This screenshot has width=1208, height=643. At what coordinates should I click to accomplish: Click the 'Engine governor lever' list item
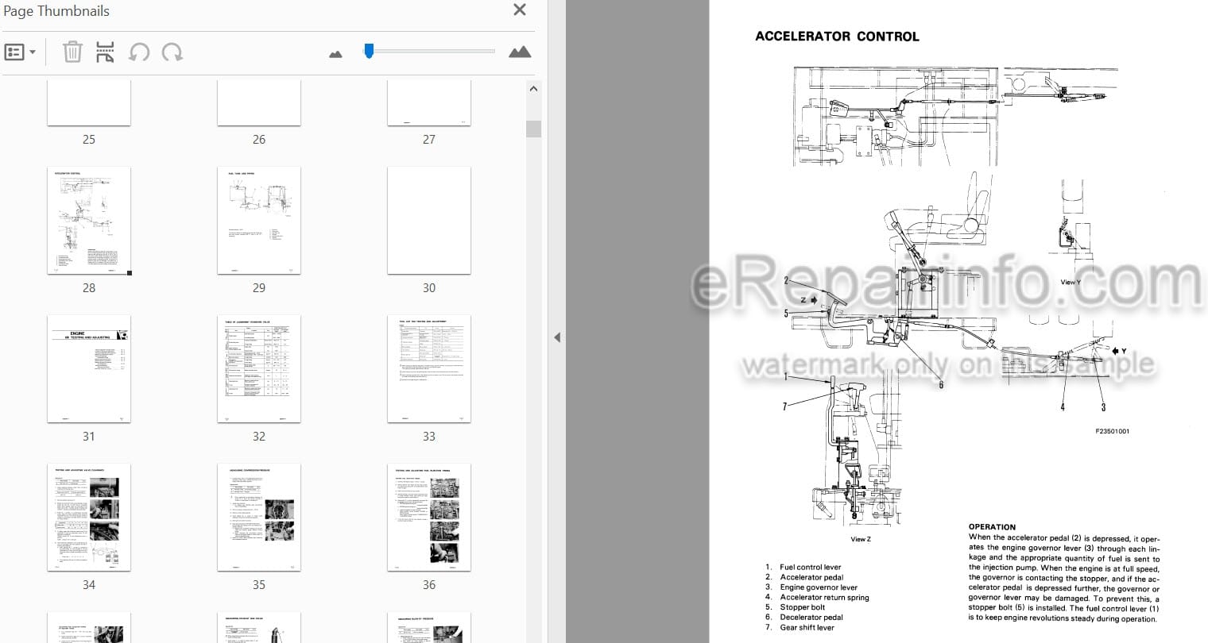[x=819, y=587]
